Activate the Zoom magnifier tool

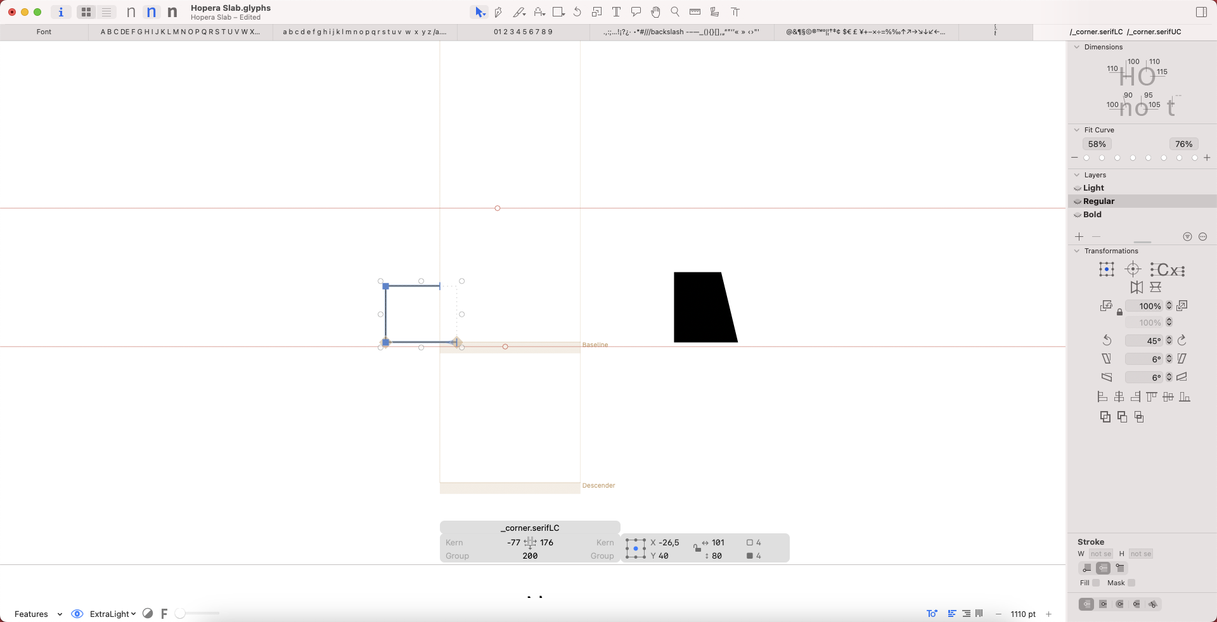coord(675,12)
